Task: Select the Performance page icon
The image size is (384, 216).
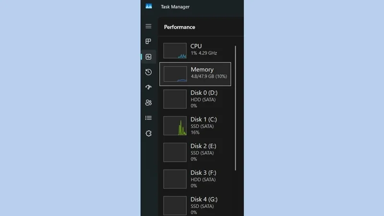Action: [148, 57]
